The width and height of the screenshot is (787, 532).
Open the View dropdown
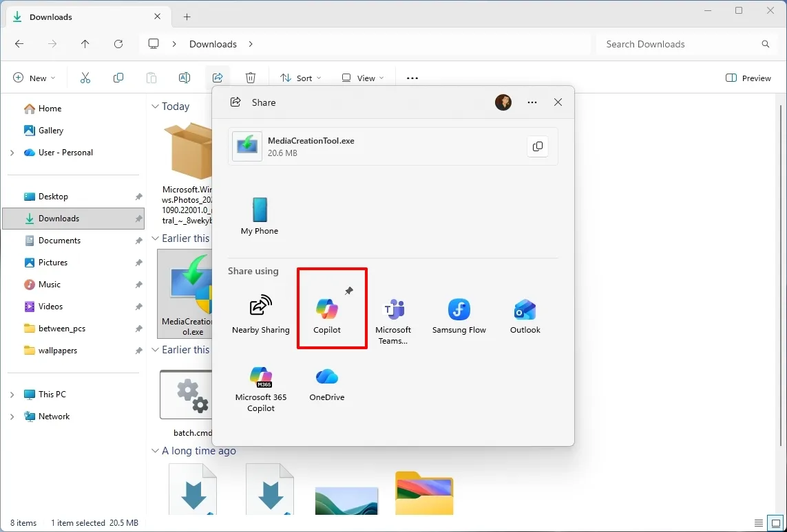point(362,78)
